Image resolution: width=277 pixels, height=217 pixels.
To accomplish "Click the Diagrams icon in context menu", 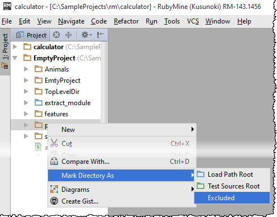I will click(x=54, y=189).
